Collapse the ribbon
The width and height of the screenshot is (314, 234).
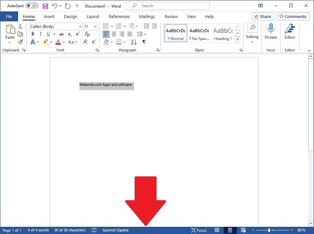(x=309, y=50)
